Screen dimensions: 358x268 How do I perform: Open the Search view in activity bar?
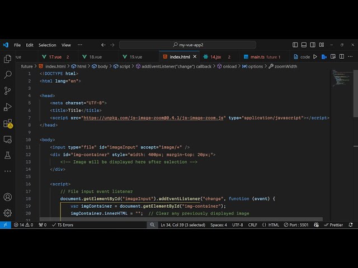[8, 74]
